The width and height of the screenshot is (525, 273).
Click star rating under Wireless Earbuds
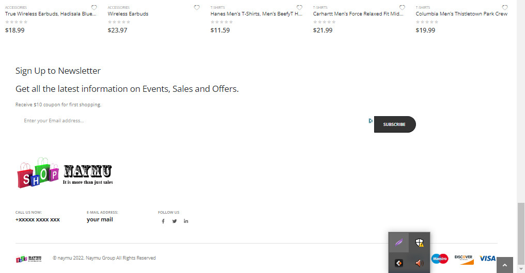119,22
